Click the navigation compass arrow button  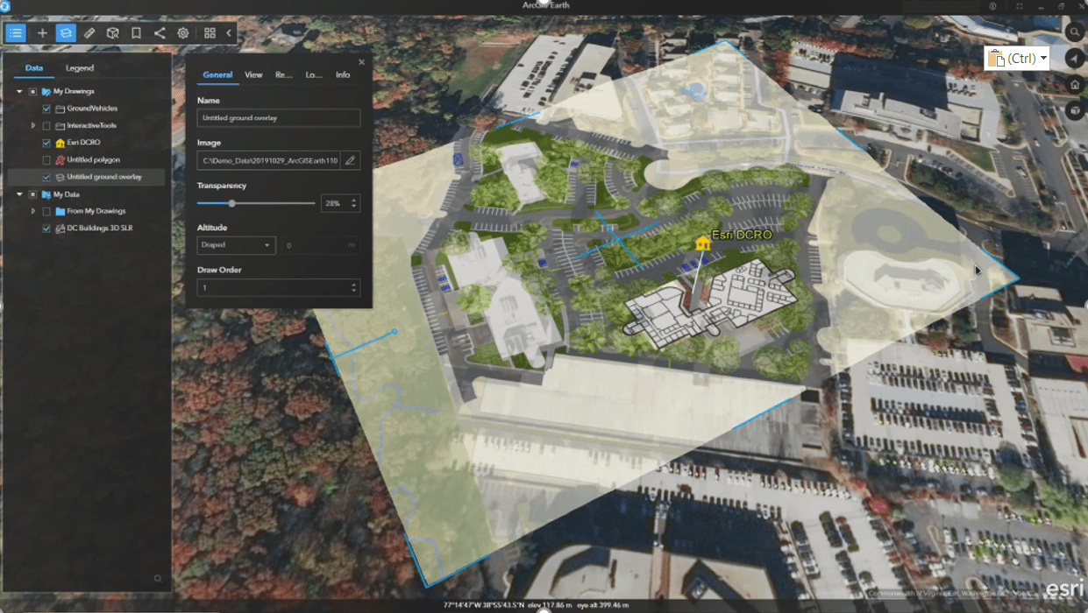(1075, 58)
